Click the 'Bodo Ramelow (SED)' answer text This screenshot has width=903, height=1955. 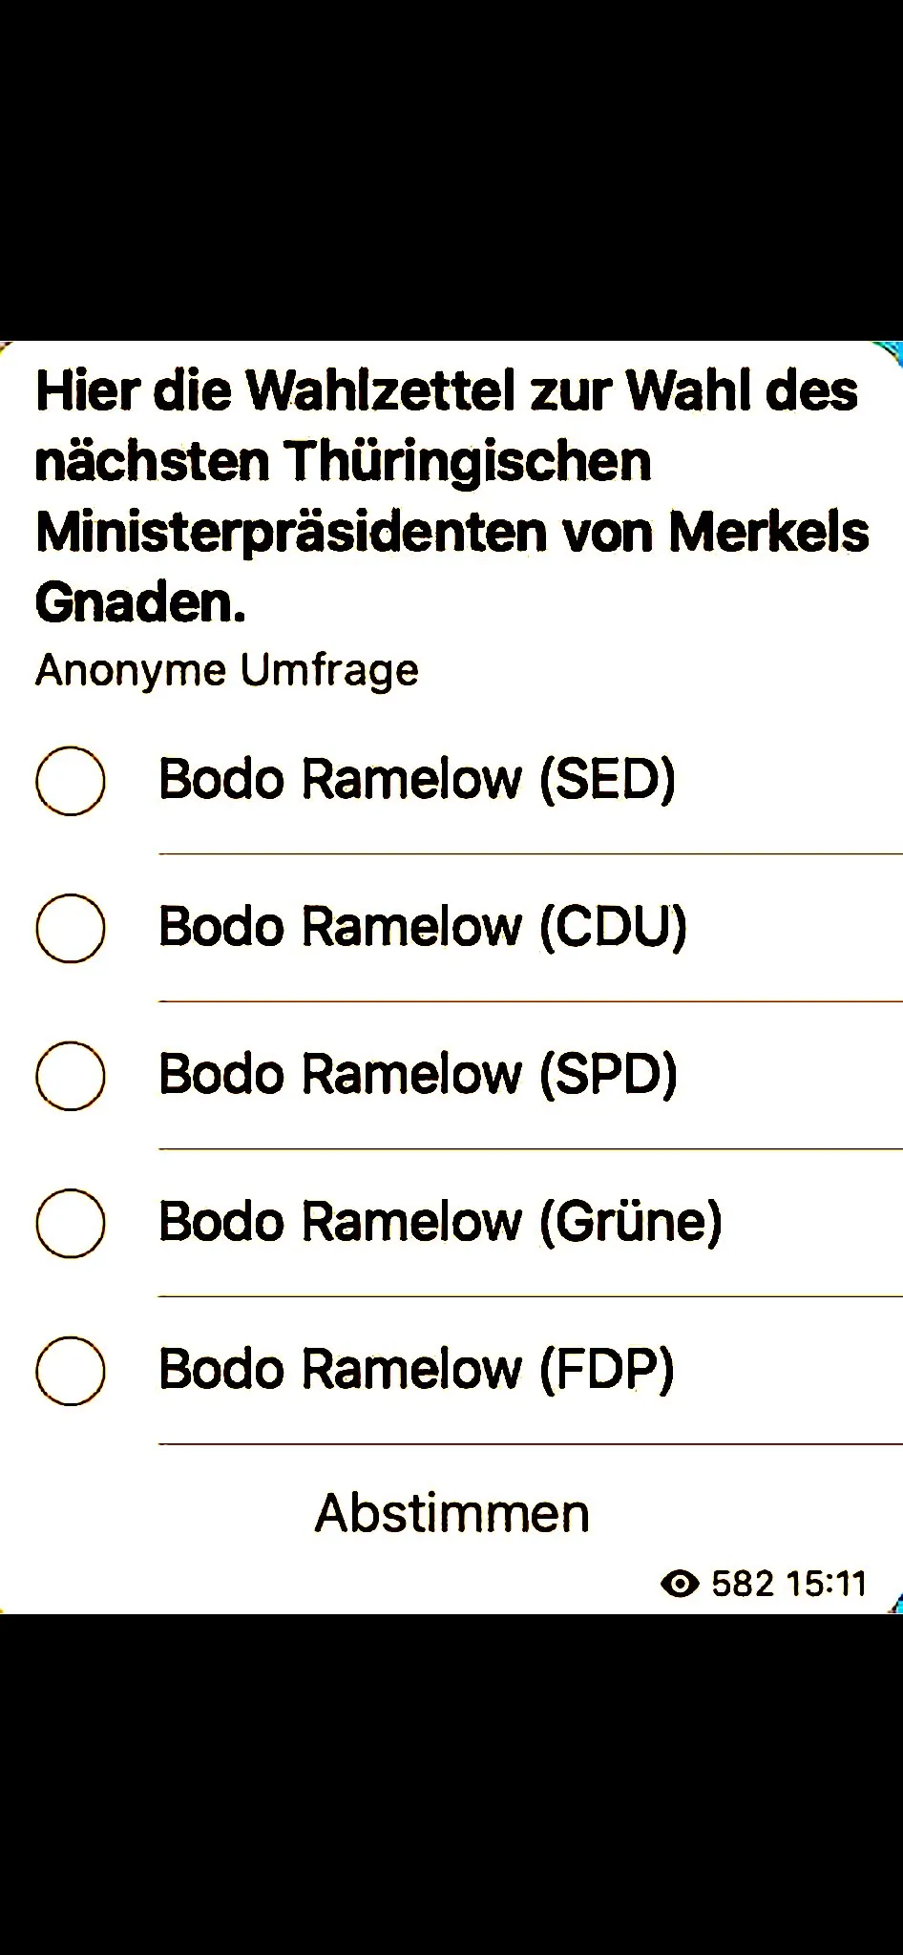coord(417,779)
